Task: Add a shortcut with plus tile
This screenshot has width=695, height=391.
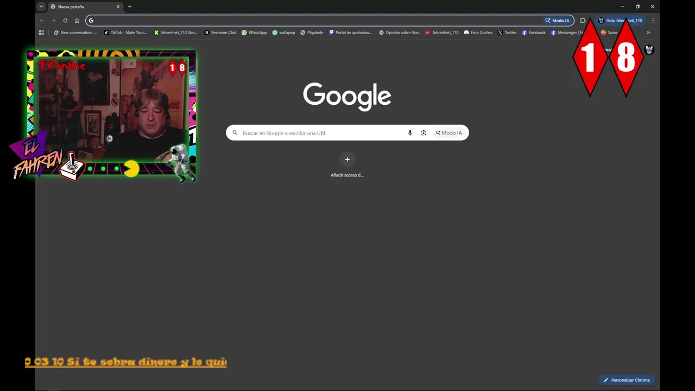Action: 347,159
